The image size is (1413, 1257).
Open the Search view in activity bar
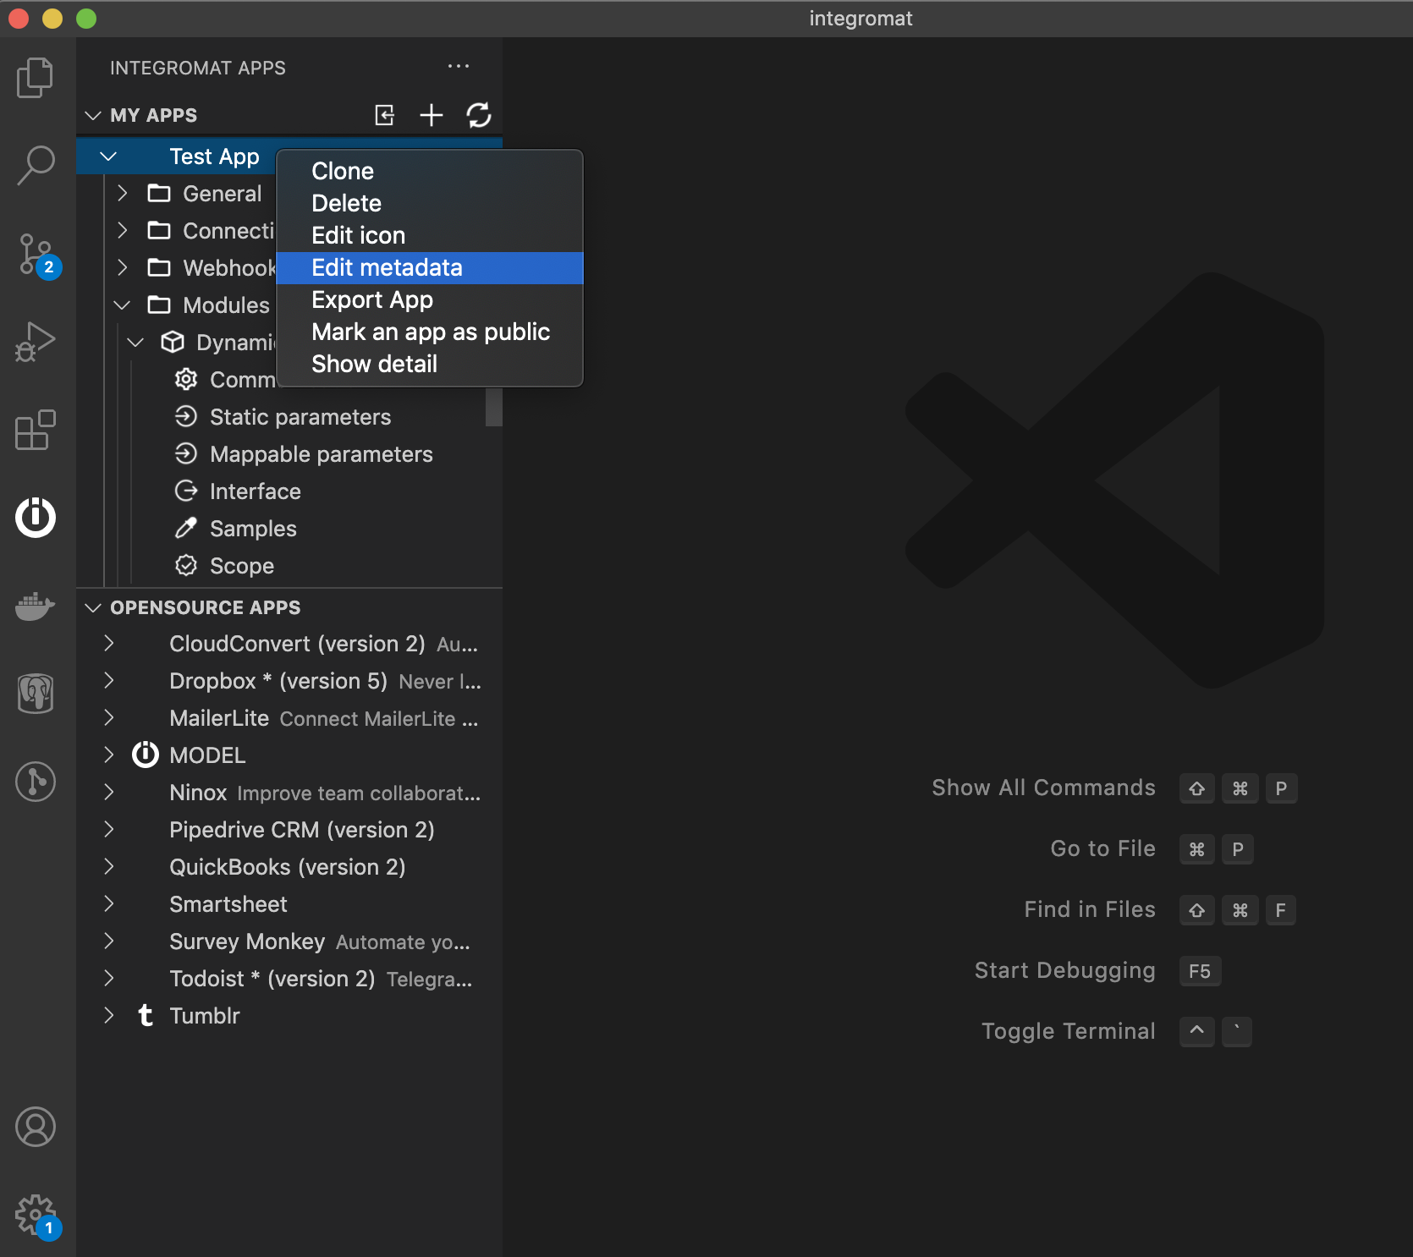click(x=36, y=166)
